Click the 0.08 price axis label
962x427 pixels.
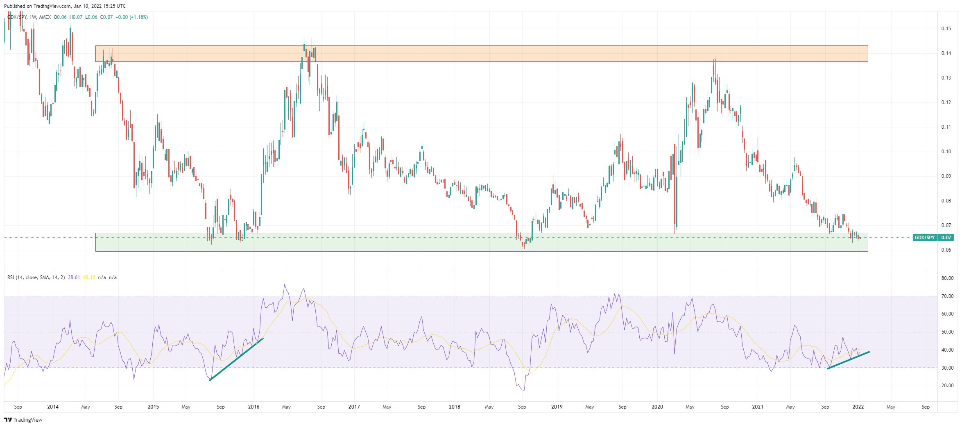[946, 201]
